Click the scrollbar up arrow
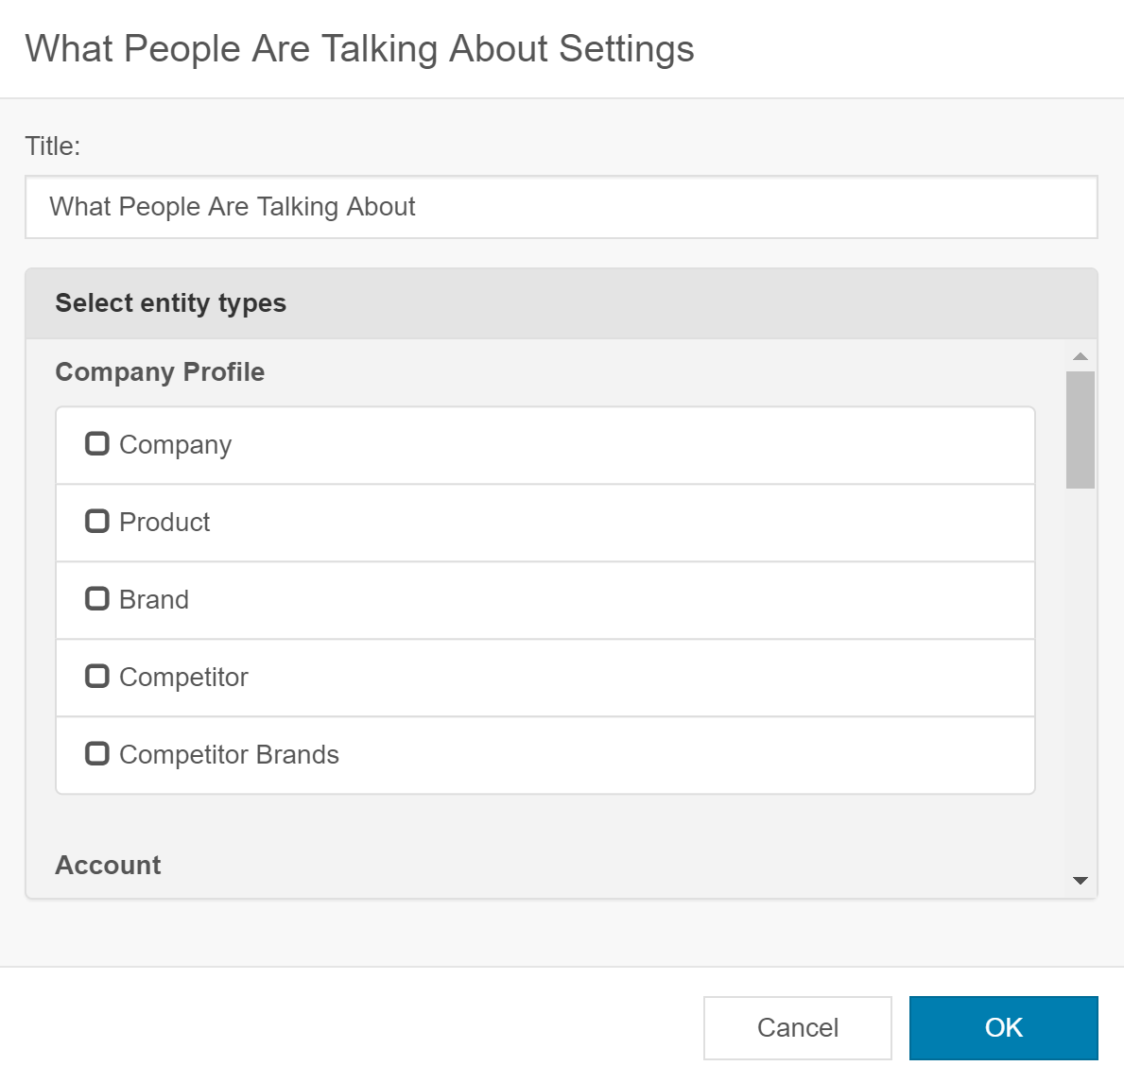Viewport: 1124px width, 1083px height. 1081,356
